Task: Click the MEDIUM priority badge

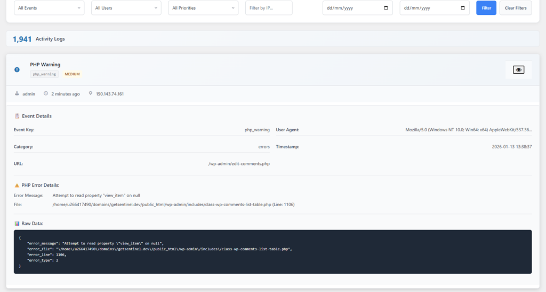Action: (x=72, y=74)
